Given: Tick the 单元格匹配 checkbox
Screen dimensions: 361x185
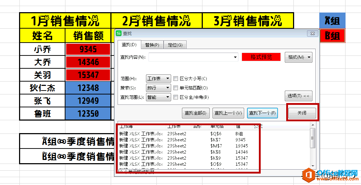Looking at the screenshot, I should [x=176, y=88].
